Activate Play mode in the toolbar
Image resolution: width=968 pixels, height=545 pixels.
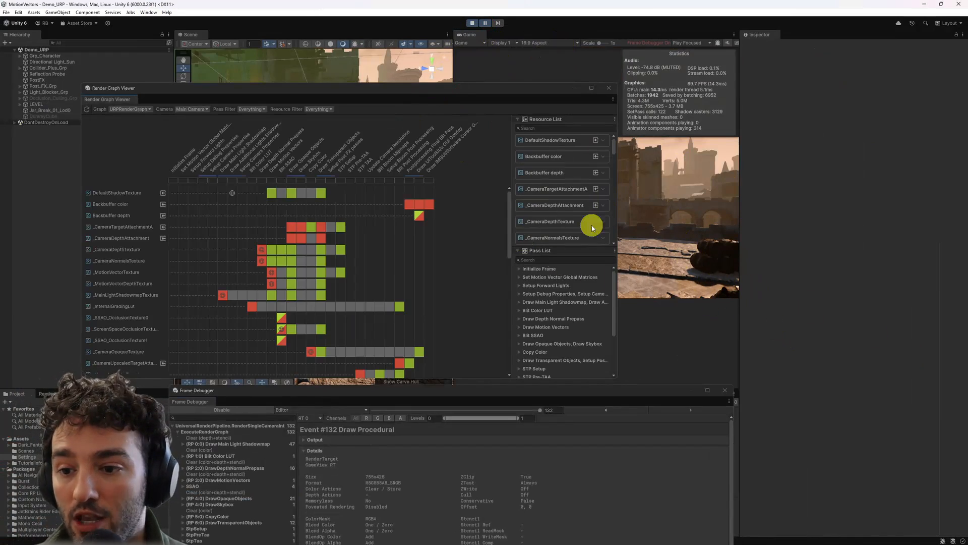click(472, 23)
